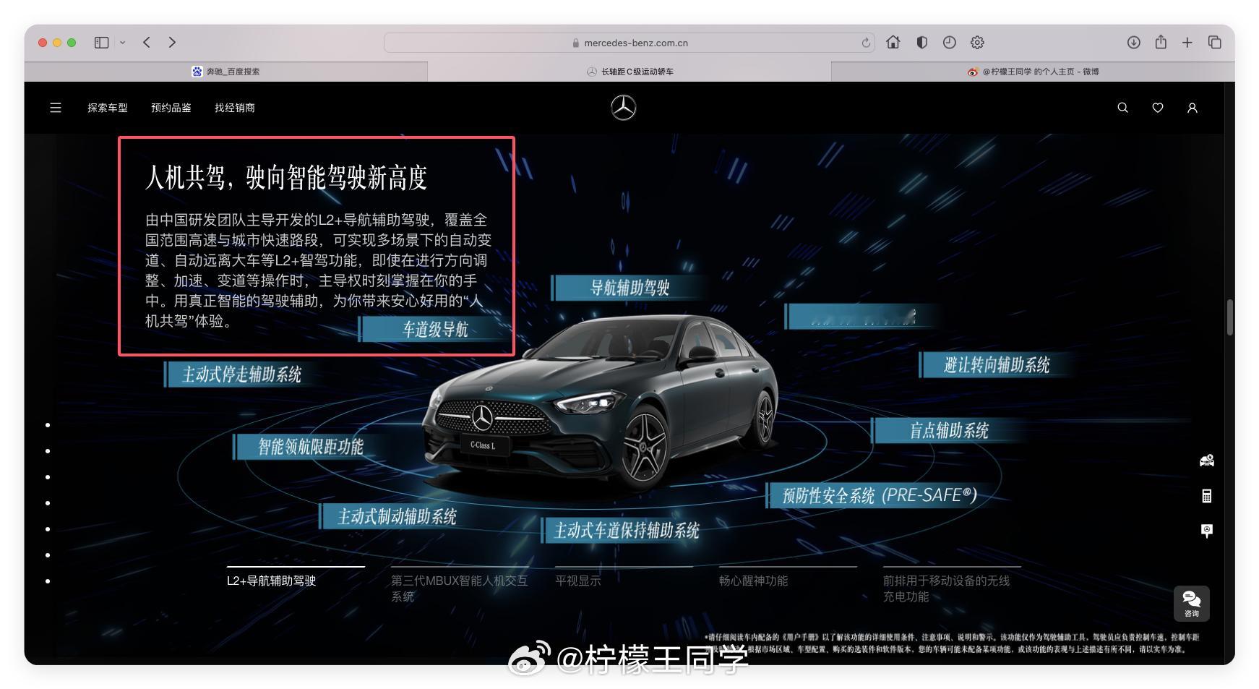Click the 预防性安全系统 (PRE-SAFE®) label
This screenshot has width=1259, height=689.
[x=880, y=495]
